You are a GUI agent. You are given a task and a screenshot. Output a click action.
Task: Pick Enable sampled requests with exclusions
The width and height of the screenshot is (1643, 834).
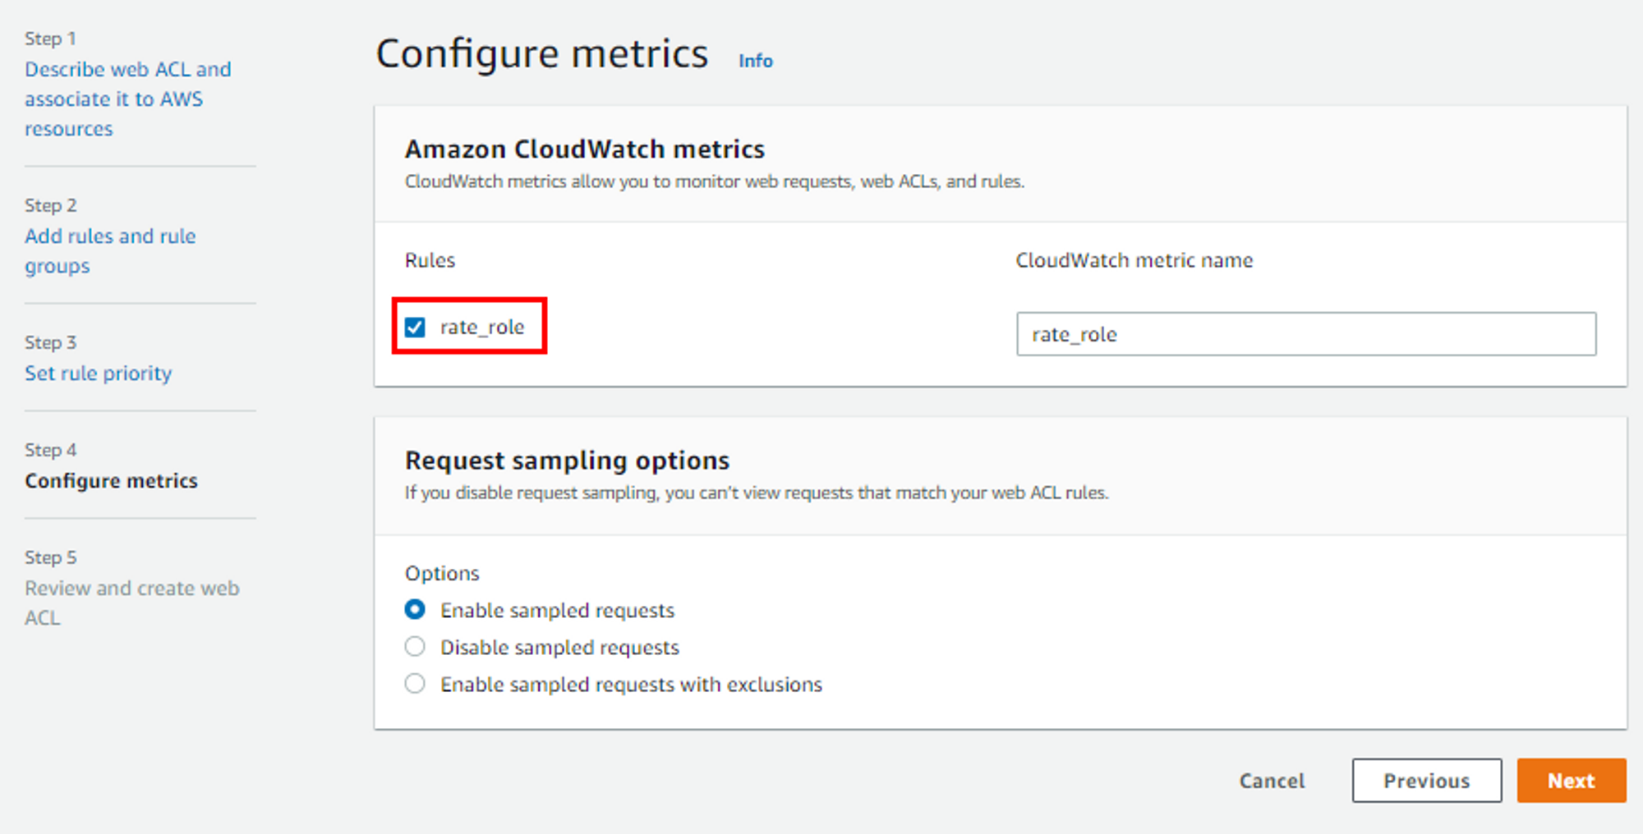click(415, 684)
